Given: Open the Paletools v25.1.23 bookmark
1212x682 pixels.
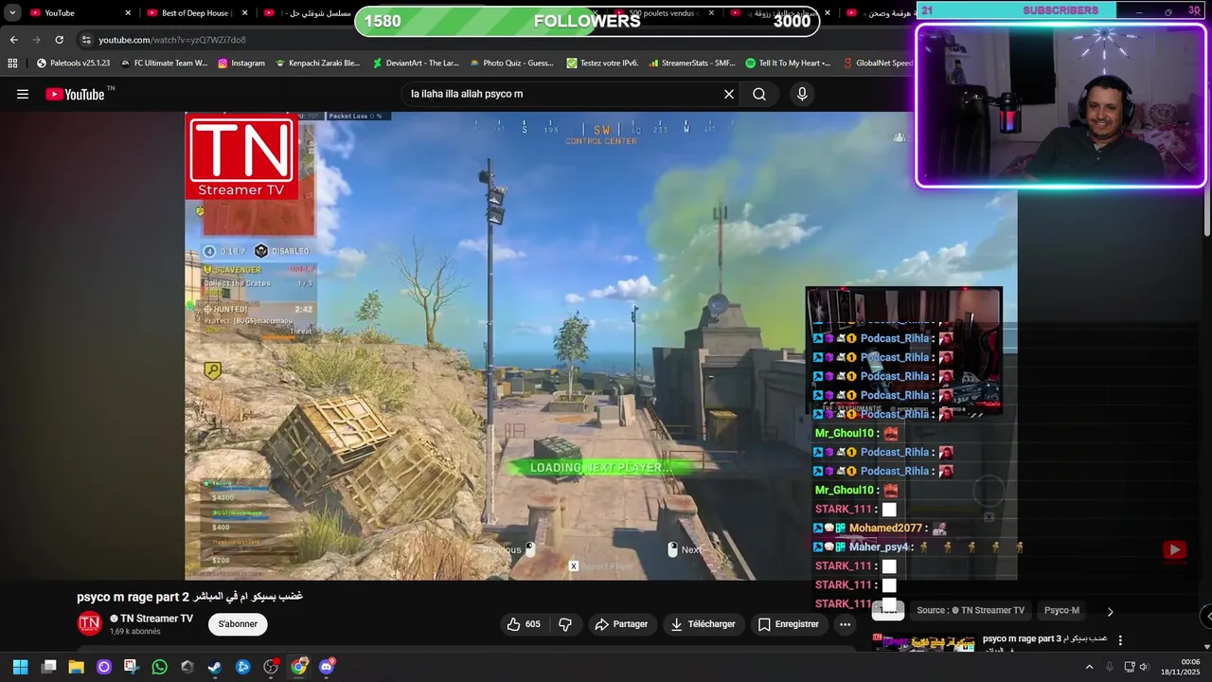Looking at the screenshot, I should click(x=74, y=63).
